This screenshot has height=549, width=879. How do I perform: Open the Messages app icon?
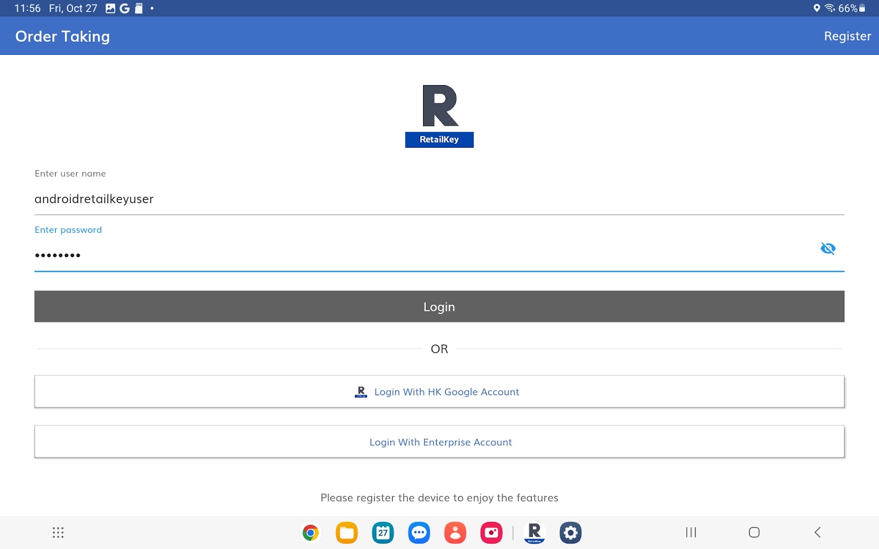419,533
